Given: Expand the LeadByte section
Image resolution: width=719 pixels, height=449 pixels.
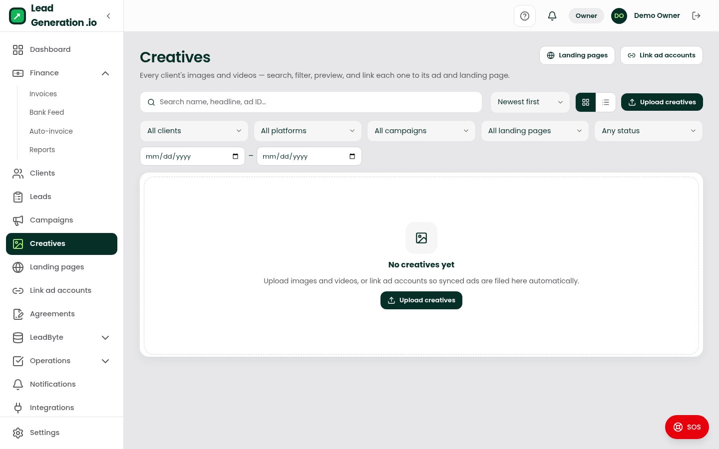Looking at the screenshot, I should pos(61,337).
